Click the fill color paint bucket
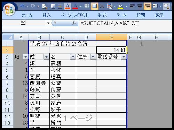Viewport: 174px width, 130px height. click(120, 6)
